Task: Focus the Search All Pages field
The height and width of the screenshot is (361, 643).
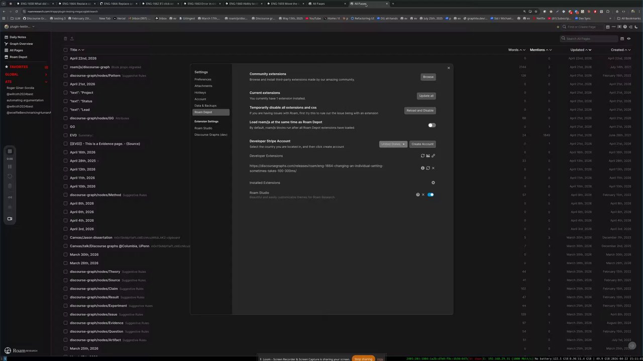Action: 589,39
